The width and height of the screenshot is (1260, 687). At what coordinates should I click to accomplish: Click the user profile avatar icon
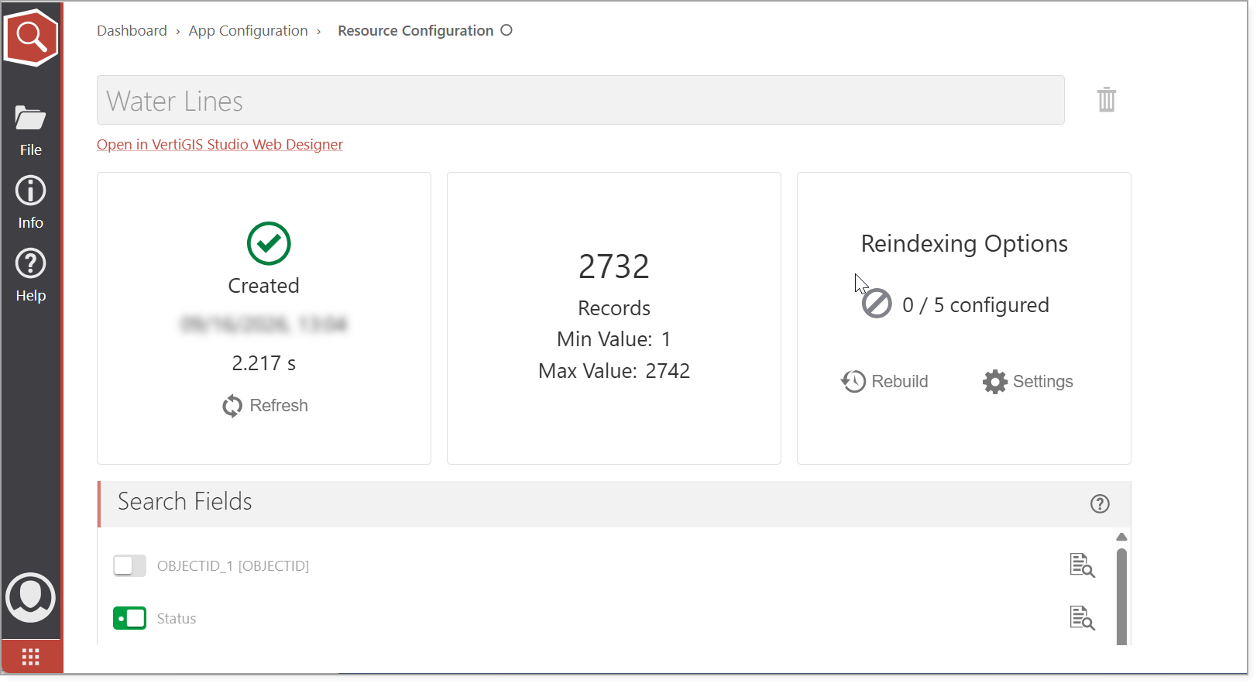click(x=30, y=597)
